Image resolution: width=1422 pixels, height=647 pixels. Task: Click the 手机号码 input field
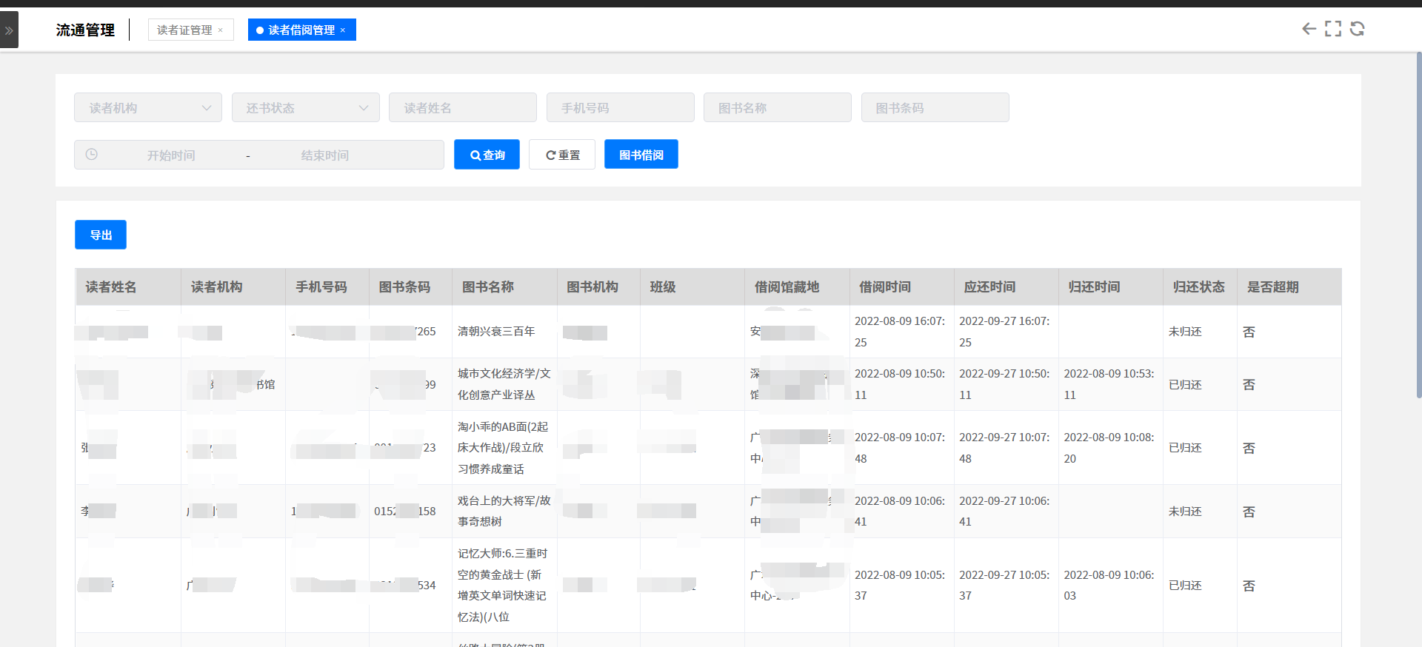tap(620, 108)
